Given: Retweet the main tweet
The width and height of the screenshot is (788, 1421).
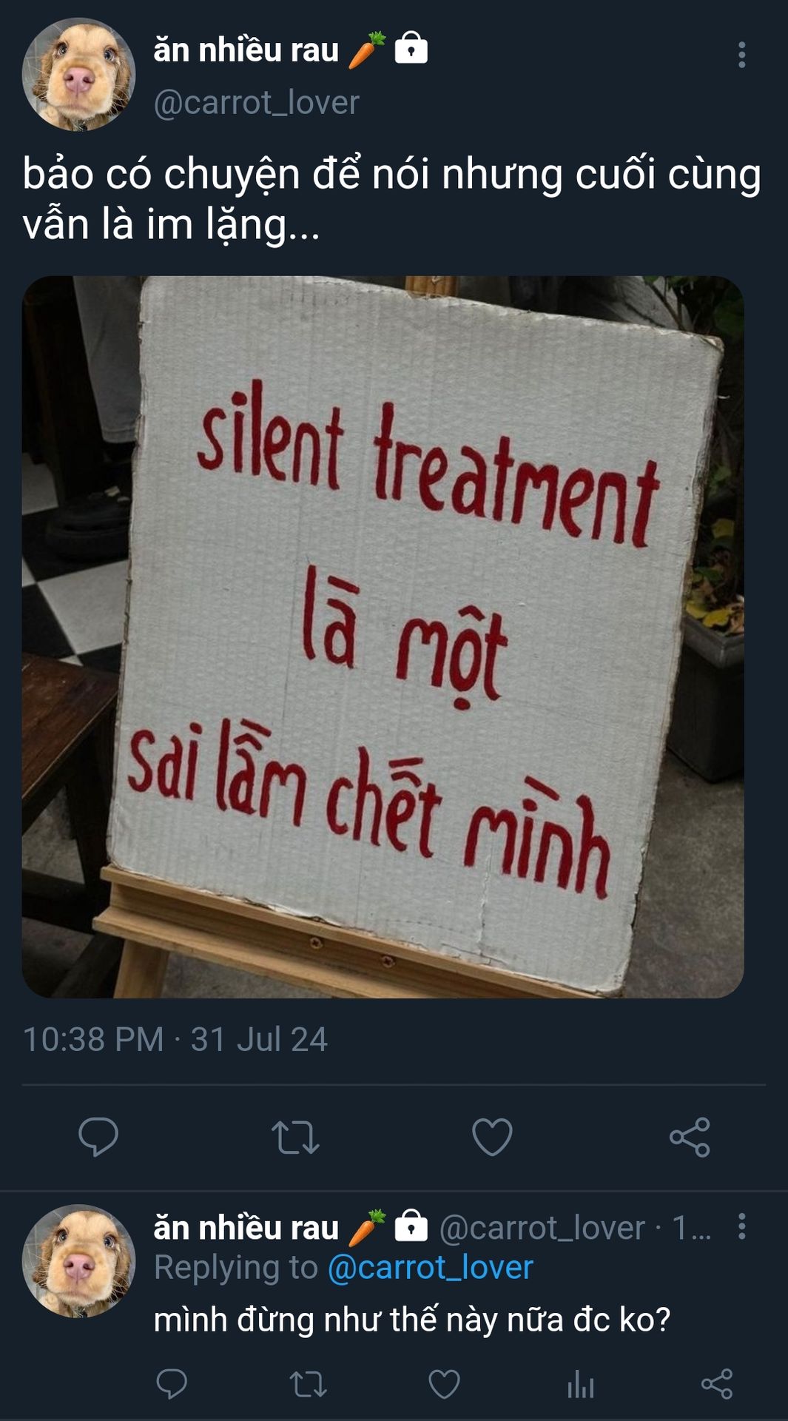Looking at the screenshot, I should [x=295, y=1138].
